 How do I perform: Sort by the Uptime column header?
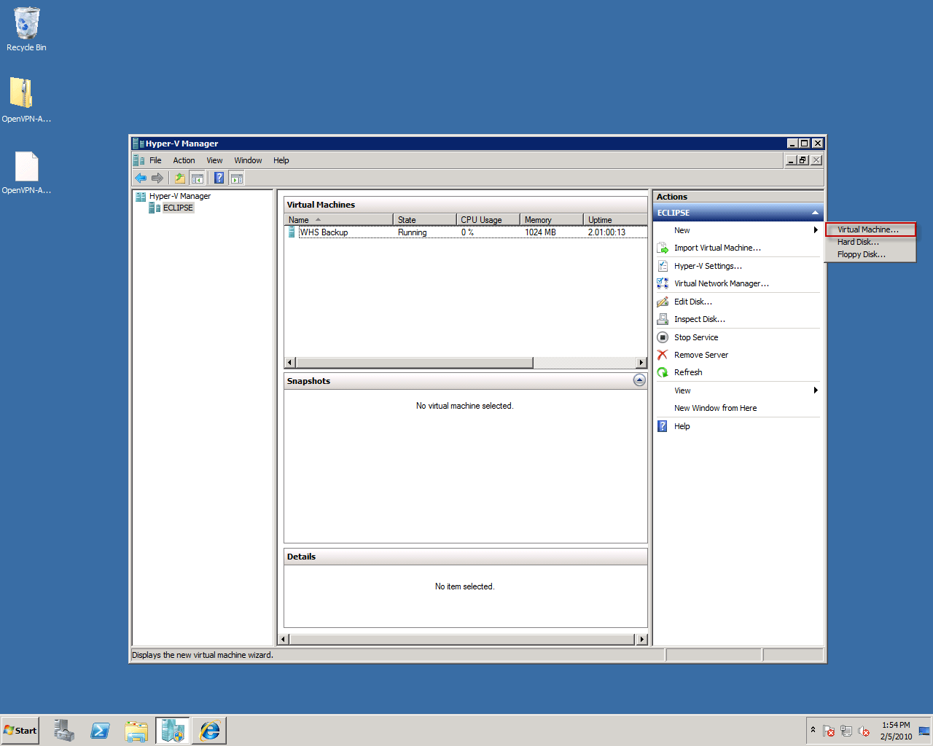click(x=615, y=219)
